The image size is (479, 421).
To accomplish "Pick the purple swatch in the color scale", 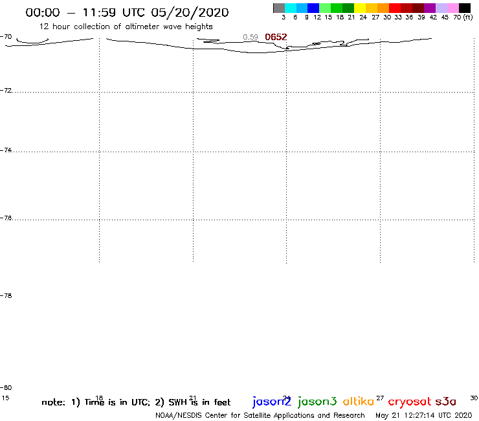I will pyautogui.click(x=430, y=8).
